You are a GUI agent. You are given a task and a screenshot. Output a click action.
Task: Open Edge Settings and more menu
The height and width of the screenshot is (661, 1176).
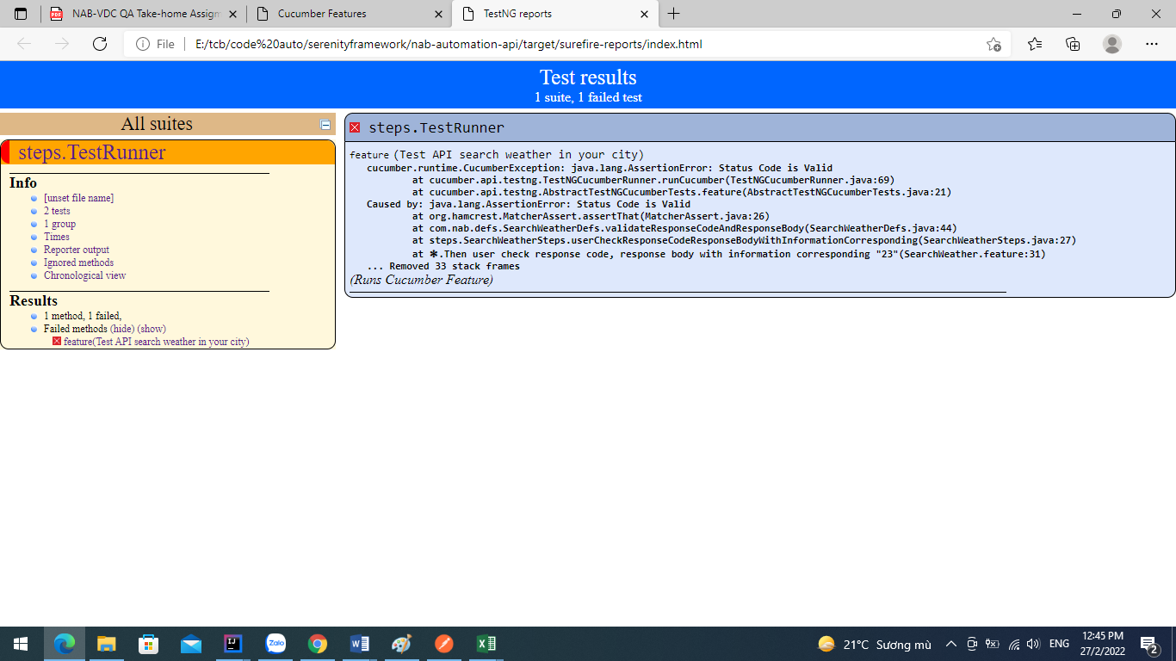(x=1152, y=44)
